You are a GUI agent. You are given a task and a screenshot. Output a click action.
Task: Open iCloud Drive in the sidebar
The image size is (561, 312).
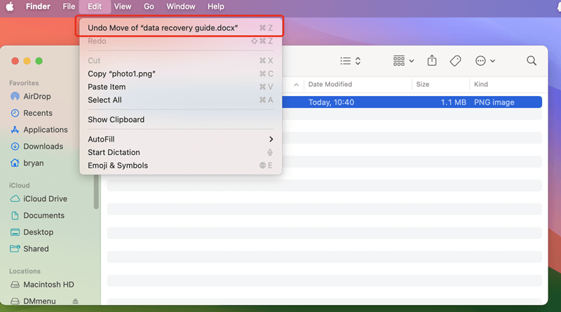pyautogui.click(x=39, y=198)
